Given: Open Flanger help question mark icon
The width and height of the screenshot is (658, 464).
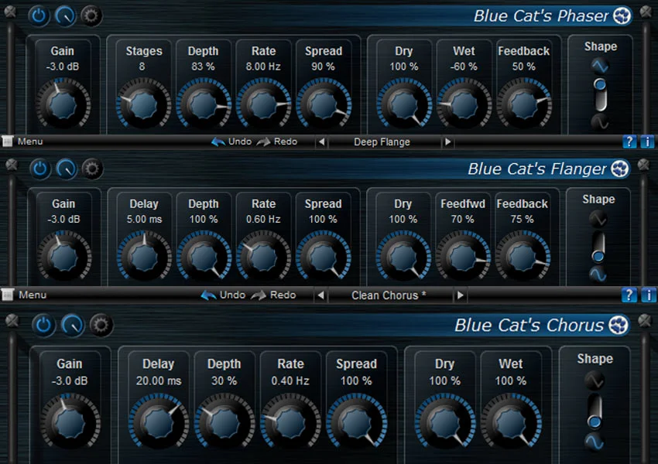Looking at the screenshot, I should pyautogui.click(x=629, y=295).
